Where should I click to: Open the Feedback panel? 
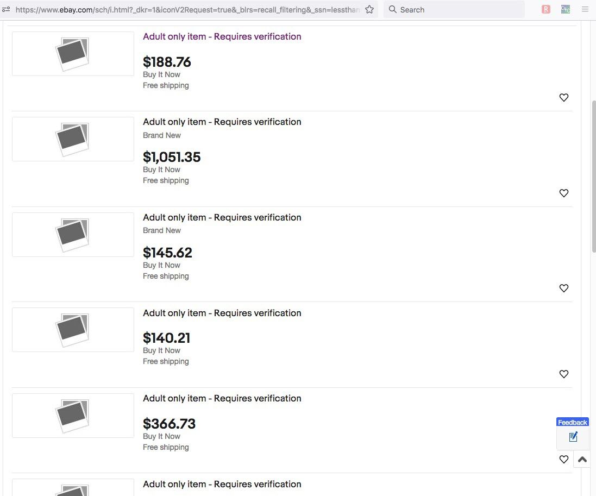point(573,422)
